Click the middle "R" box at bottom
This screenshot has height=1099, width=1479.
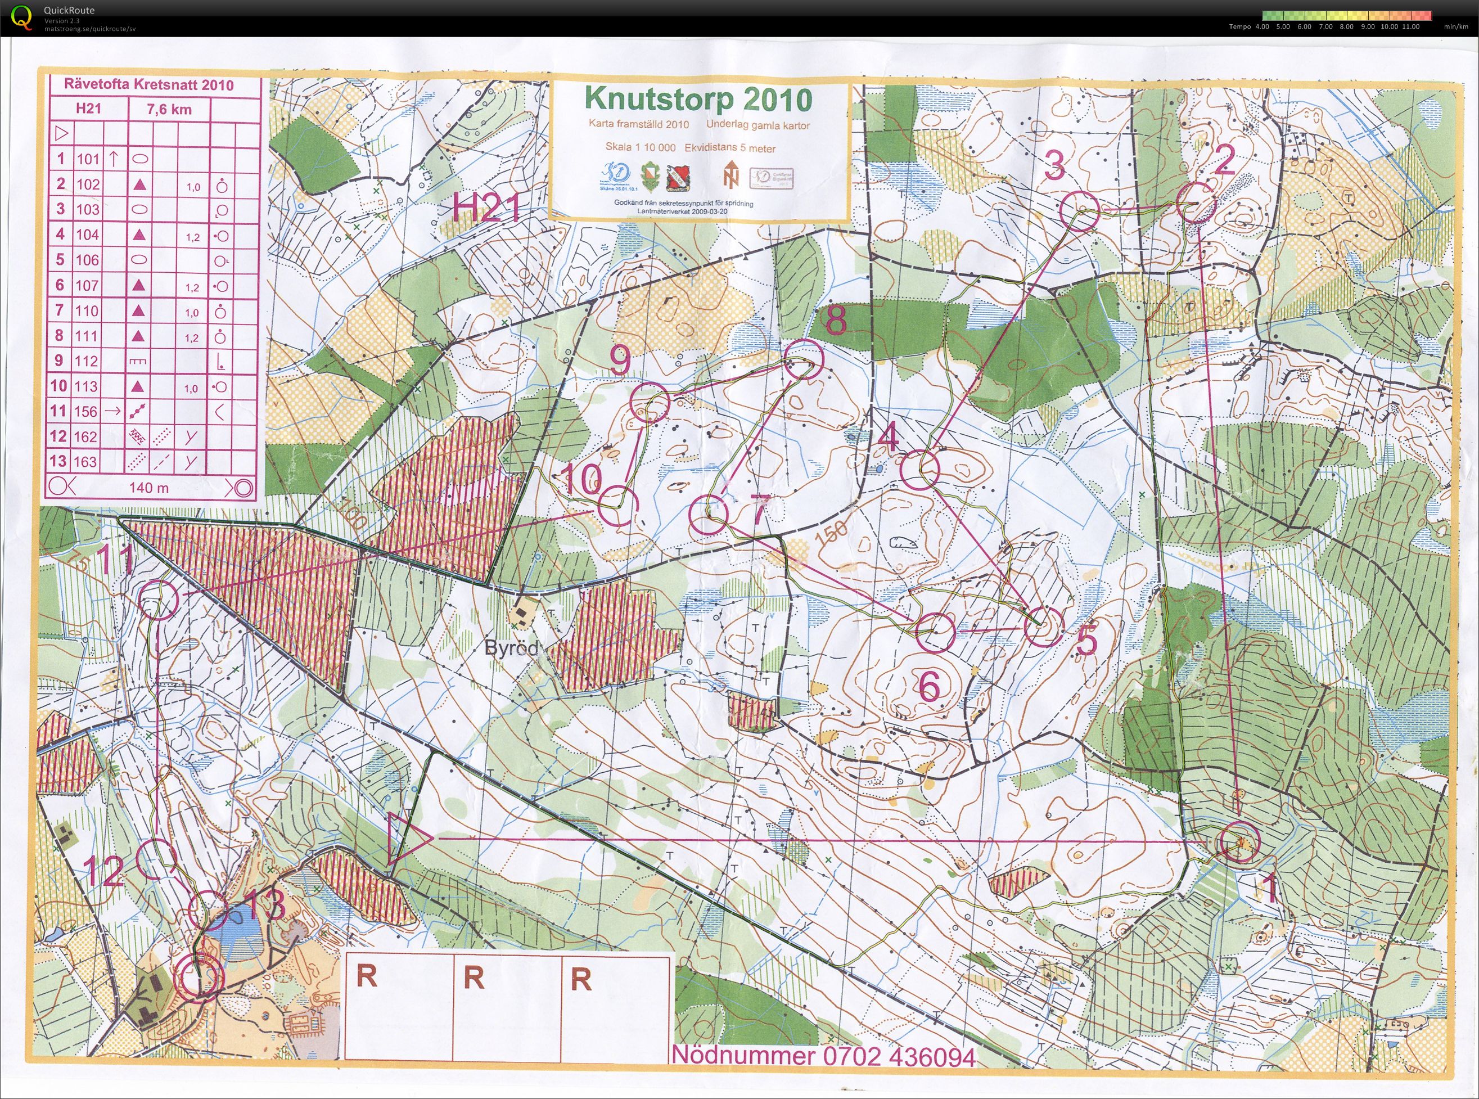pyautogui.click(x=507, y=1007)
